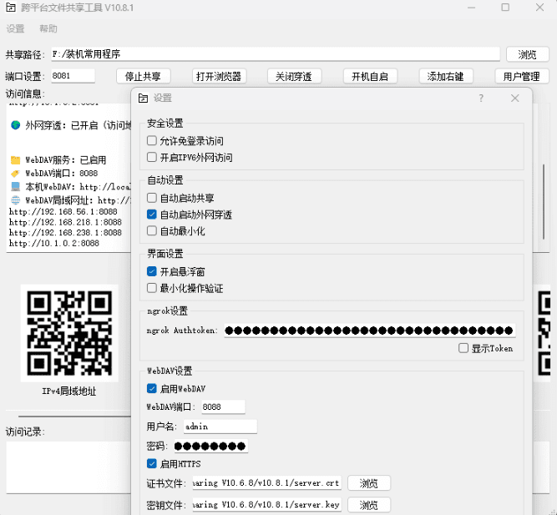Open the 设置 menu in the main window
Viewport: 557px width, 515px height.
pos(15,28)
